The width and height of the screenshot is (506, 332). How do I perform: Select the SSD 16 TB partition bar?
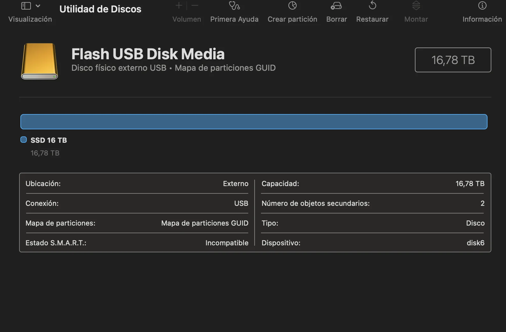pos(254,122)
